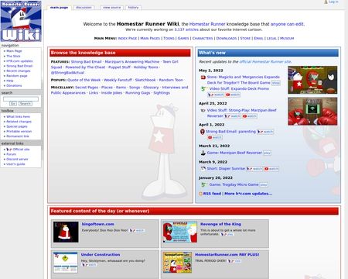
Task: Open the Revenge of the King thumbnail
Action: coord(180,232)
